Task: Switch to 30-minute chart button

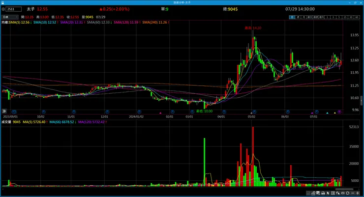Action: [351, 17]
